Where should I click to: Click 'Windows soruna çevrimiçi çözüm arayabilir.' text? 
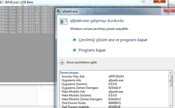click(99, 29)
